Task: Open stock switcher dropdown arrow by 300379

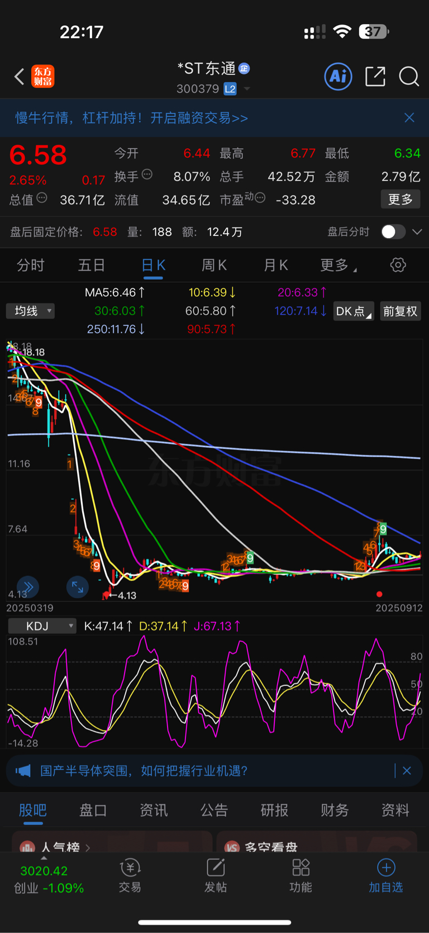Action: click(246, 89)
